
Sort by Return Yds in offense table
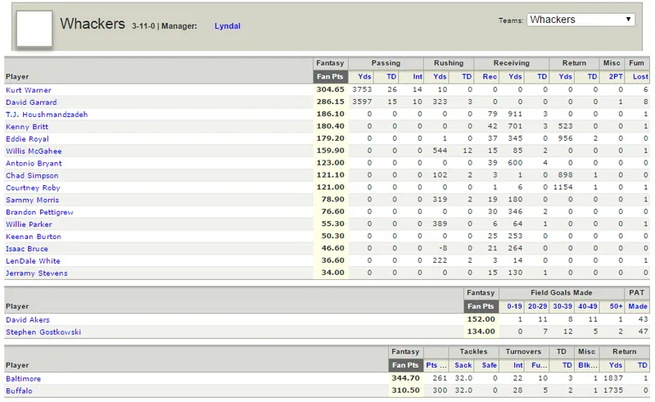[565, 76]
